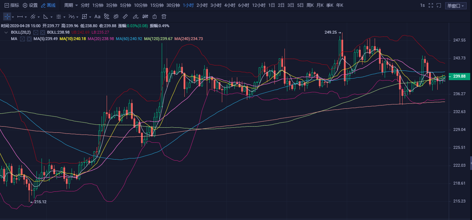Switch to 月K monthly candles

(x=320, y=5)
